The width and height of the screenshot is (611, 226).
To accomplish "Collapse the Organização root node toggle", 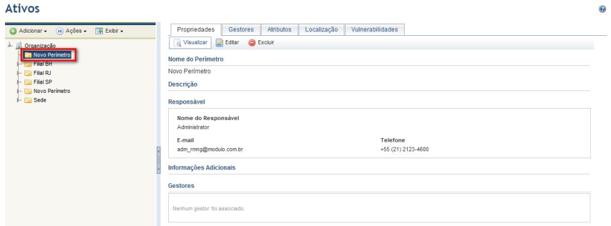I will click(10, 45).
